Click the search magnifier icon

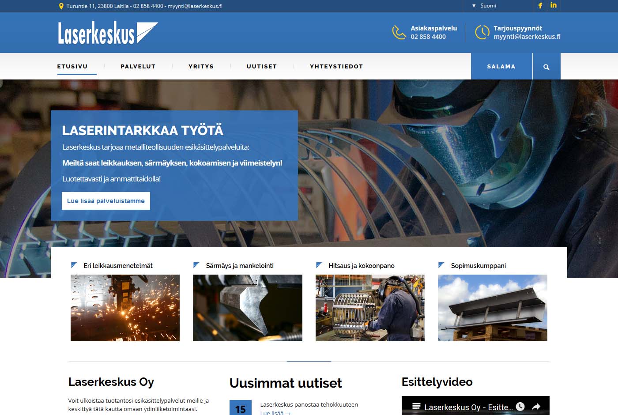546,67
